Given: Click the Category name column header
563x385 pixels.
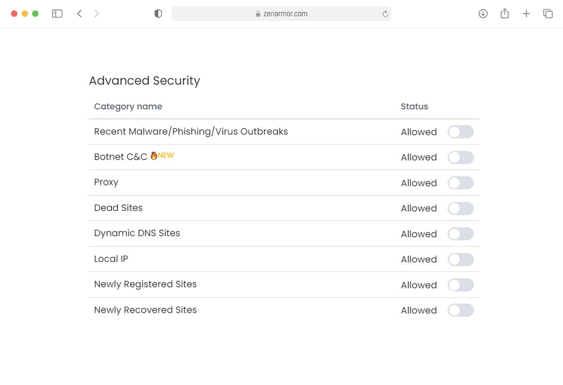Looking at the screenshot, I should (128, 106).
